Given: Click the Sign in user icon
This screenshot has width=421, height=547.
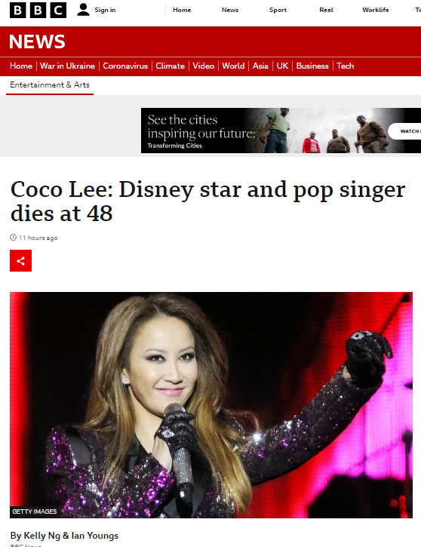Looking at the screenshot, I should [x=83, y=10].
